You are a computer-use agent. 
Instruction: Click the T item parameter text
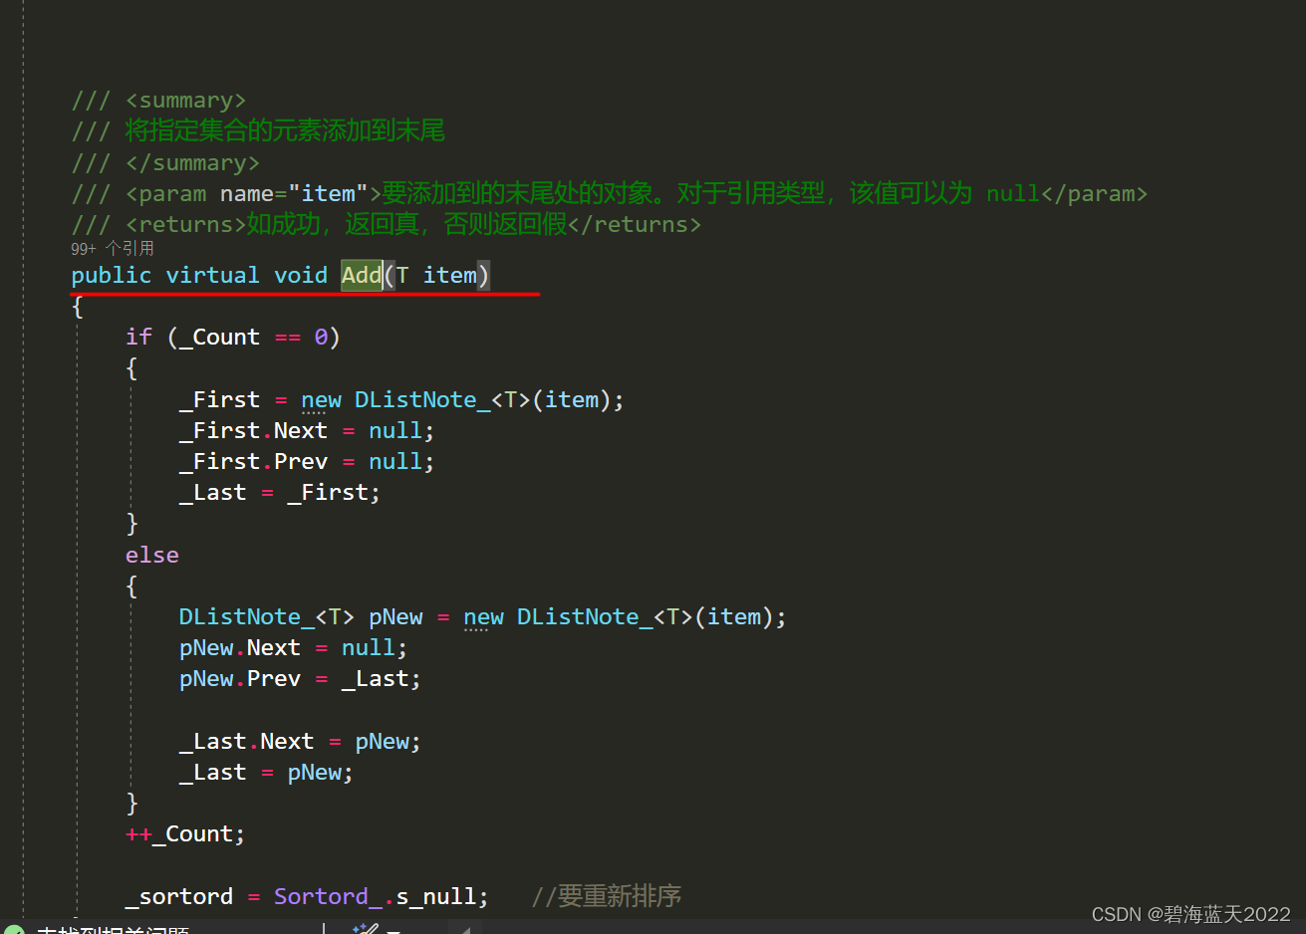pyautogui.click(x=435, y=275)
